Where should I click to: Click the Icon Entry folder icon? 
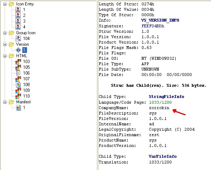(12, 4)
